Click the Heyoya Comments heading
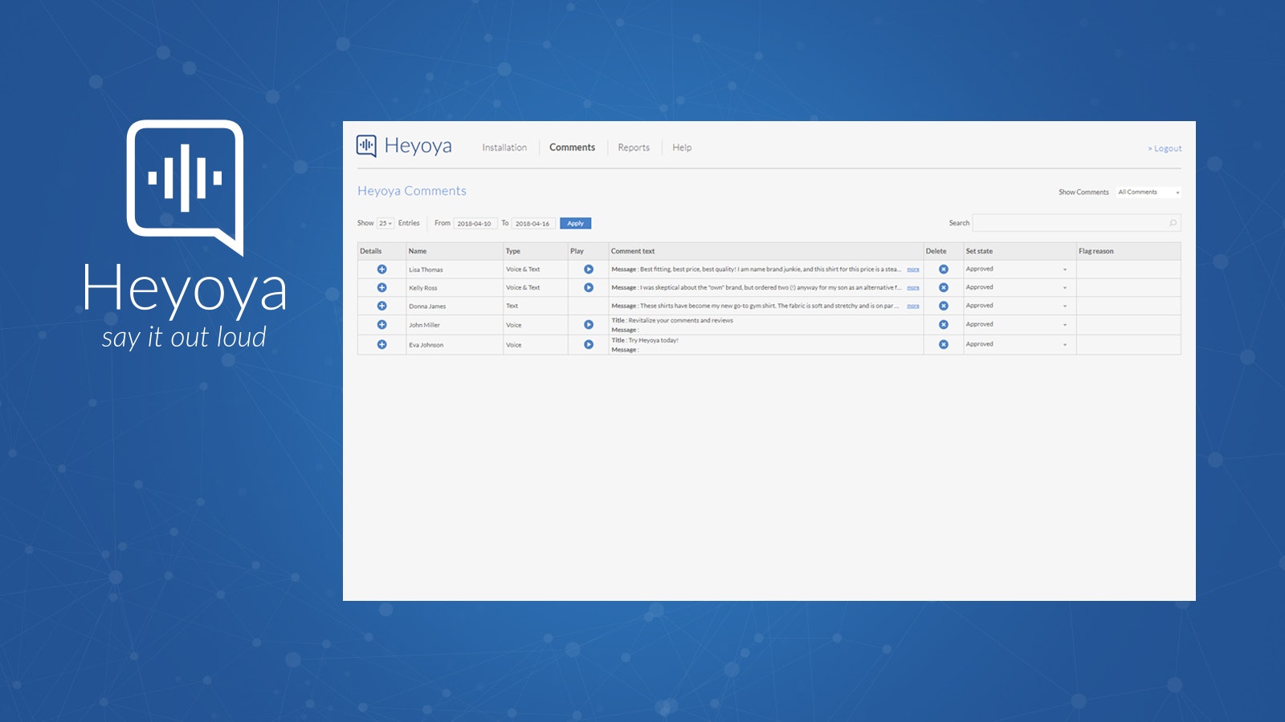The height and width of the screenshot is (722, 1285). [x=412, y=191]
